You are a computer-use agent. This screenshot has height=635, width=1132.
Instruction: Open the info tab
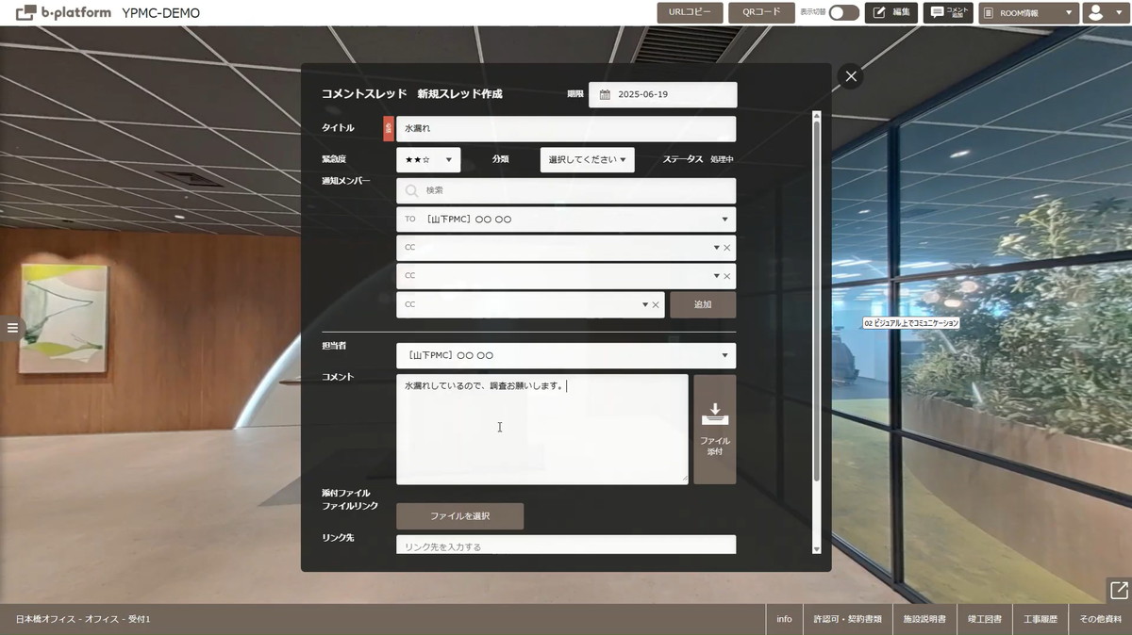pos(784,619)
